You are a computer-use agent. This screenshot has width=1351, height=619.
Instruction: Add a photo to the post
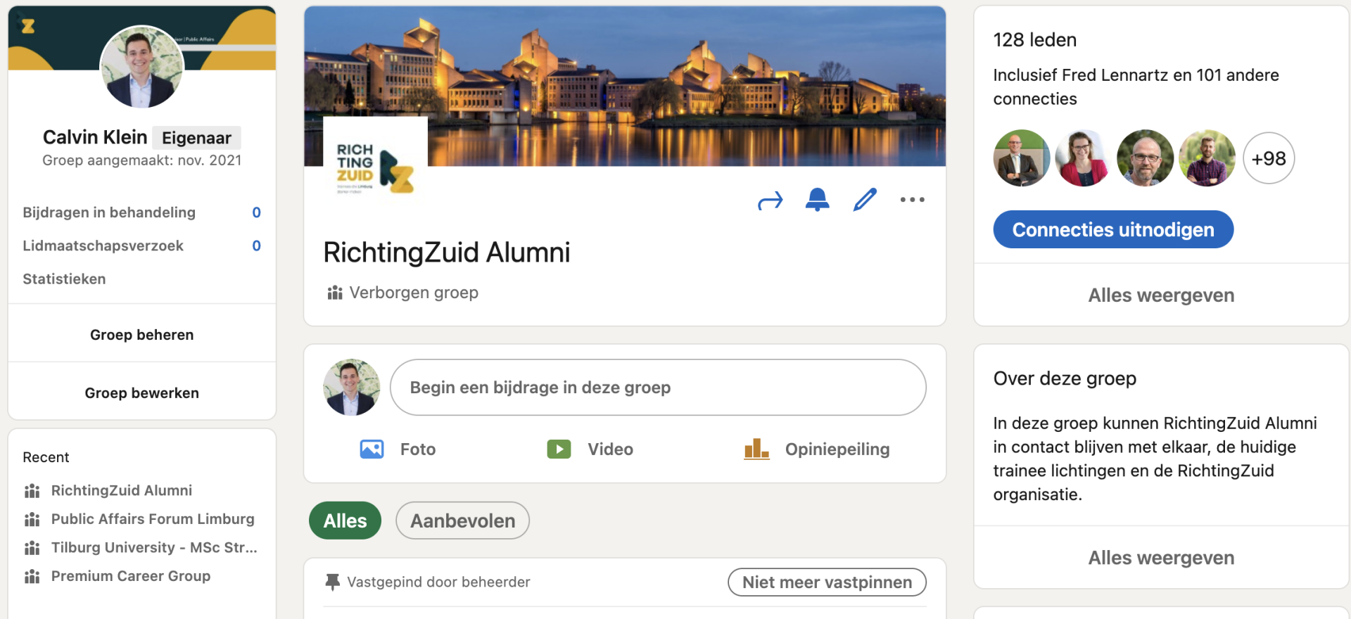tap(398, 449)
